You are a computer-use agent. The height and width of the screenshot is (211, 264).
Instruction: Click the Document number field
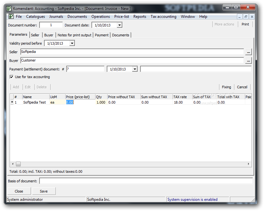tap(51, 25)
